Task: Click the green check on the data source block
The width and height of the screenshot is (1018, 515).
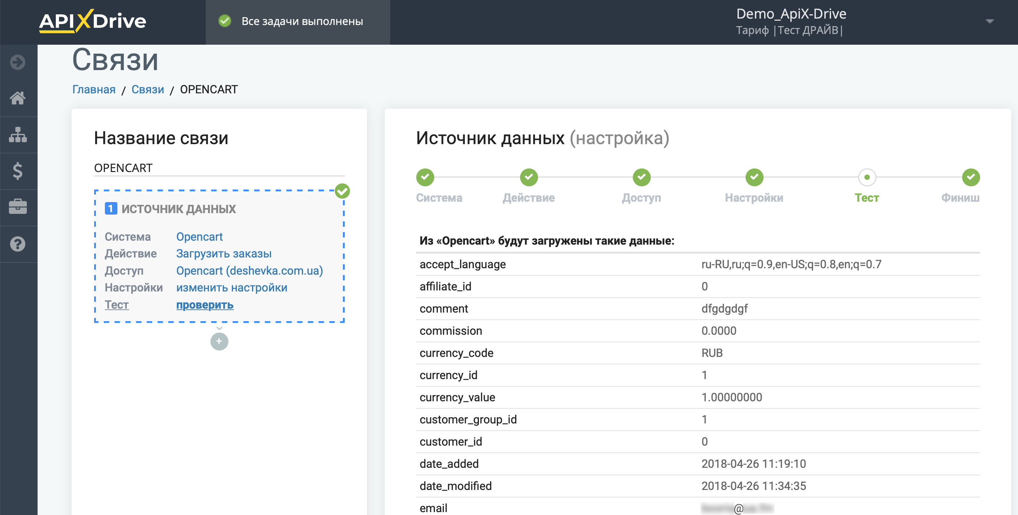Action: (342, 192)
